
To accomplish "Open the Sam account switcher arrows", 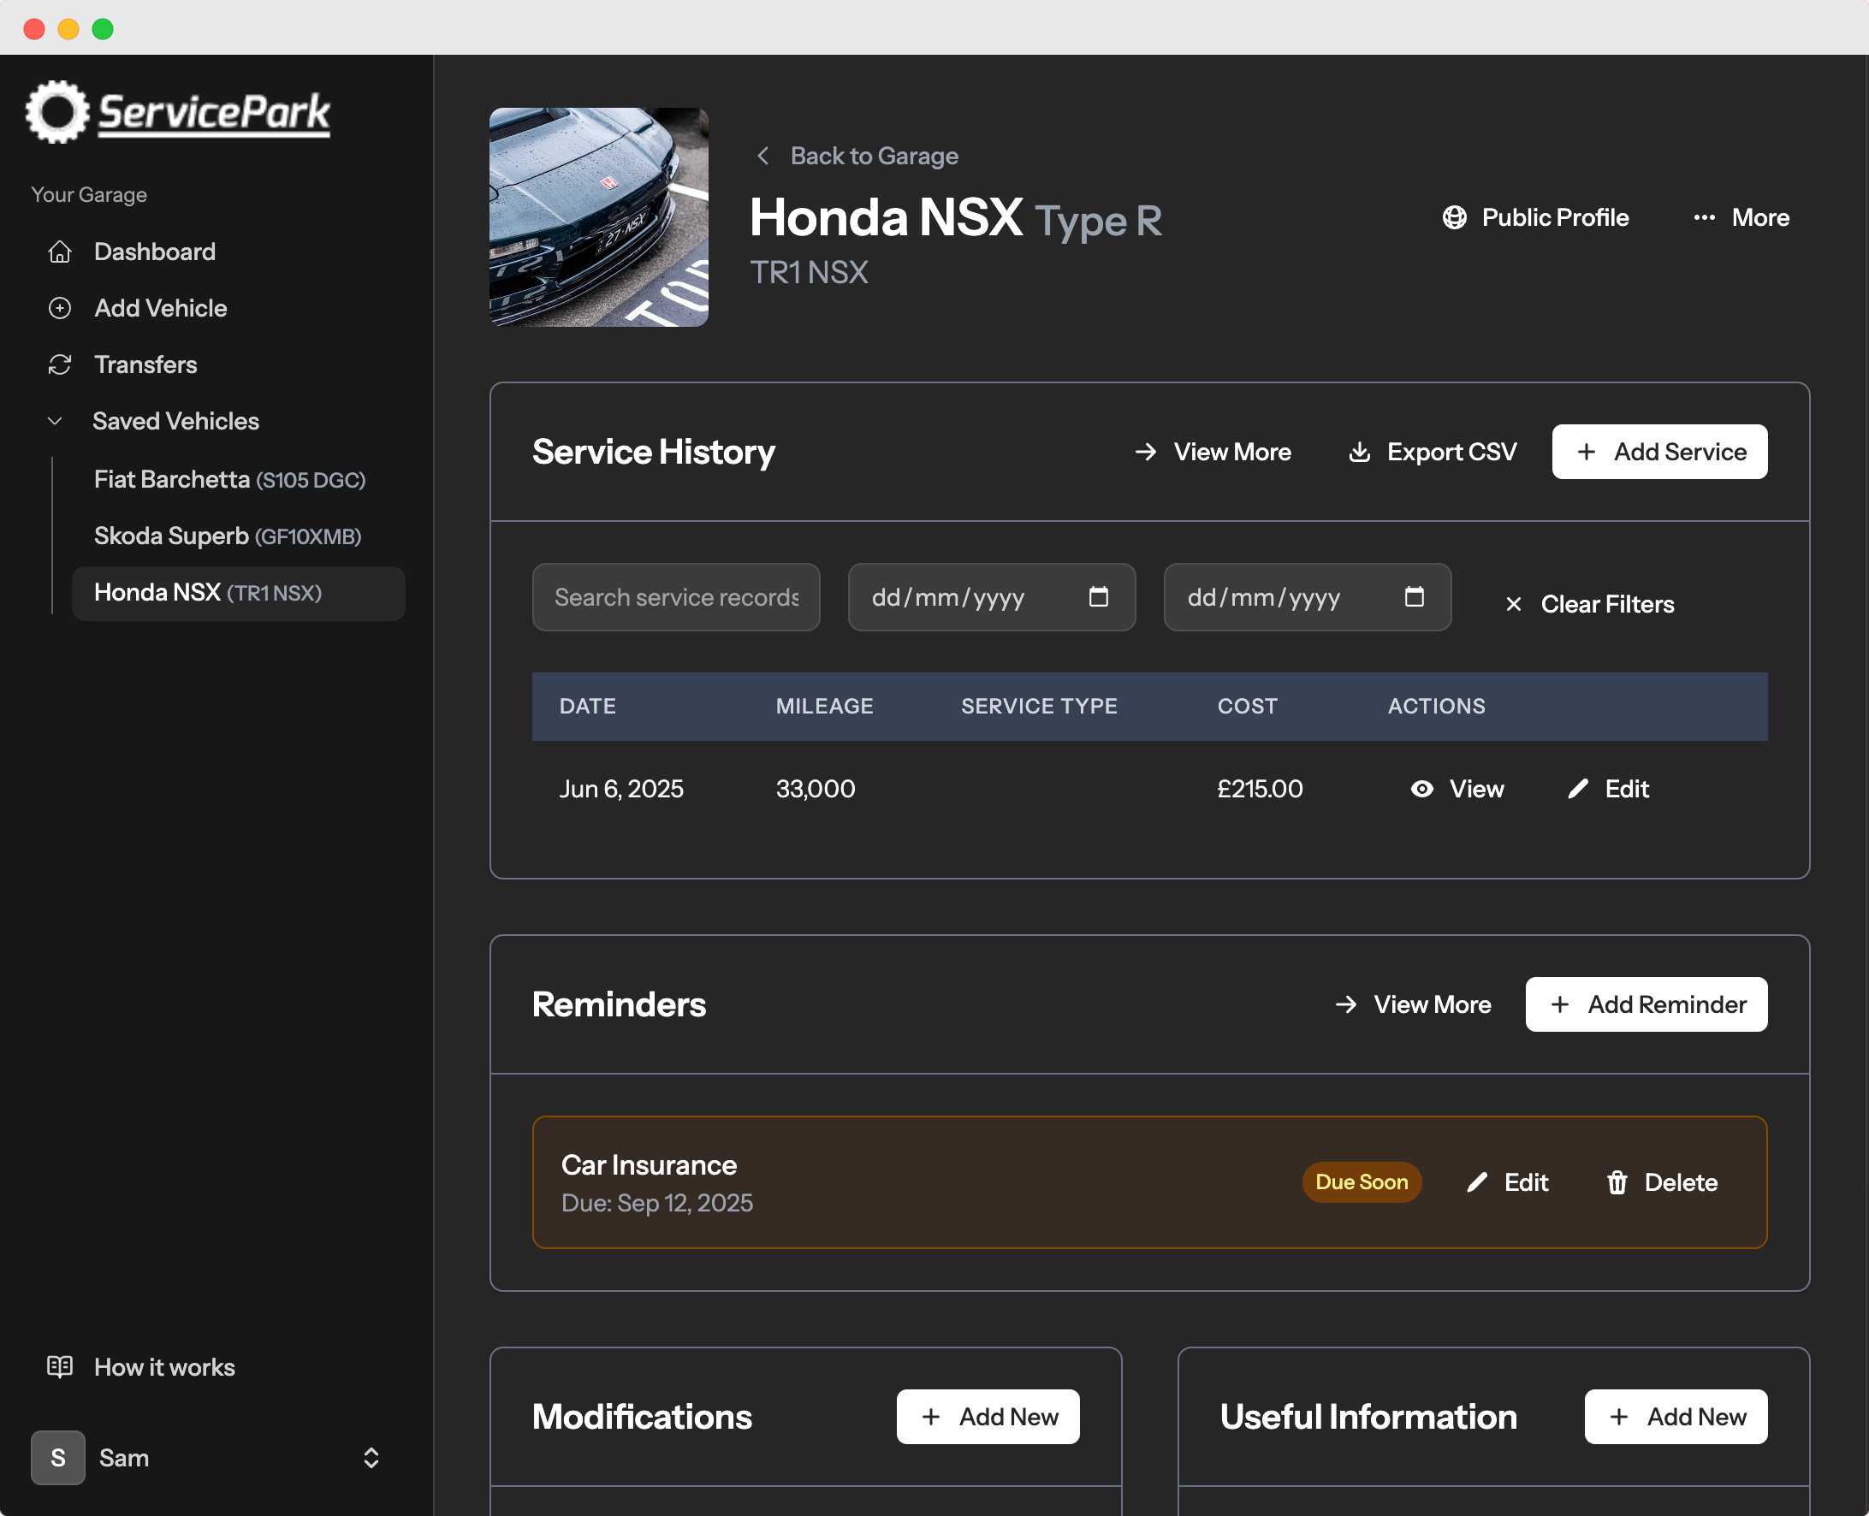I will pos(371,1458).
